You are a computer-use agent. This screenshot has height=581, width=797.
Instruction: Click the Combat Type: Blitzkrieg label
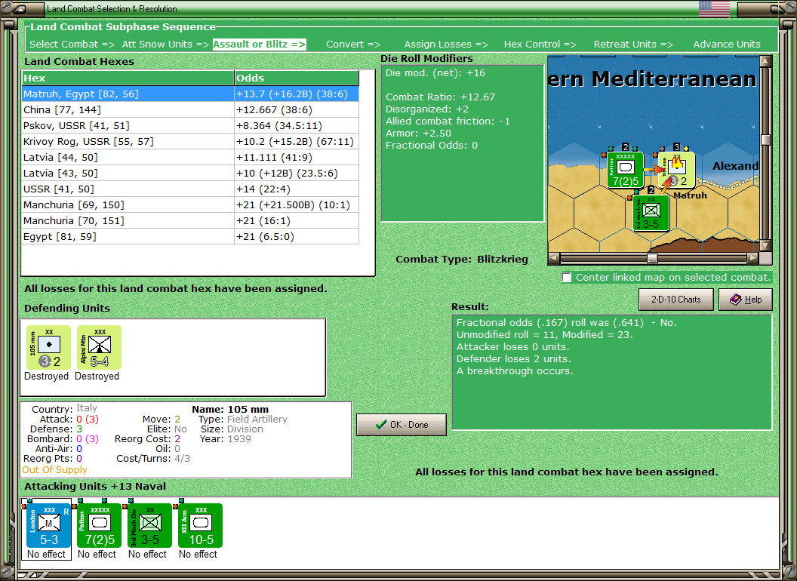(x=462, y=260)
